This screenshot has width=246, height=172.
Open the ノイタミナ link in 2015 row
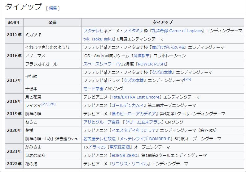pos(134,31)
